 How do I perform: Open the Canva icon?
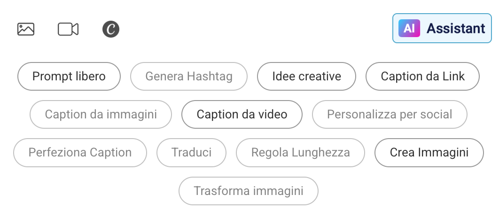tap(111, 29)
